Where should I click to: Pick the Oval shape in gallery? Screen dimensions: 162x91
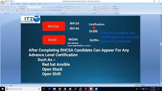pos(88,7)
